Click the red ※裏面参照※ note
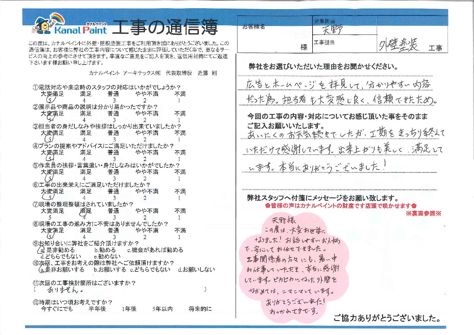474x335 pixels. click(x=423, y=214)
